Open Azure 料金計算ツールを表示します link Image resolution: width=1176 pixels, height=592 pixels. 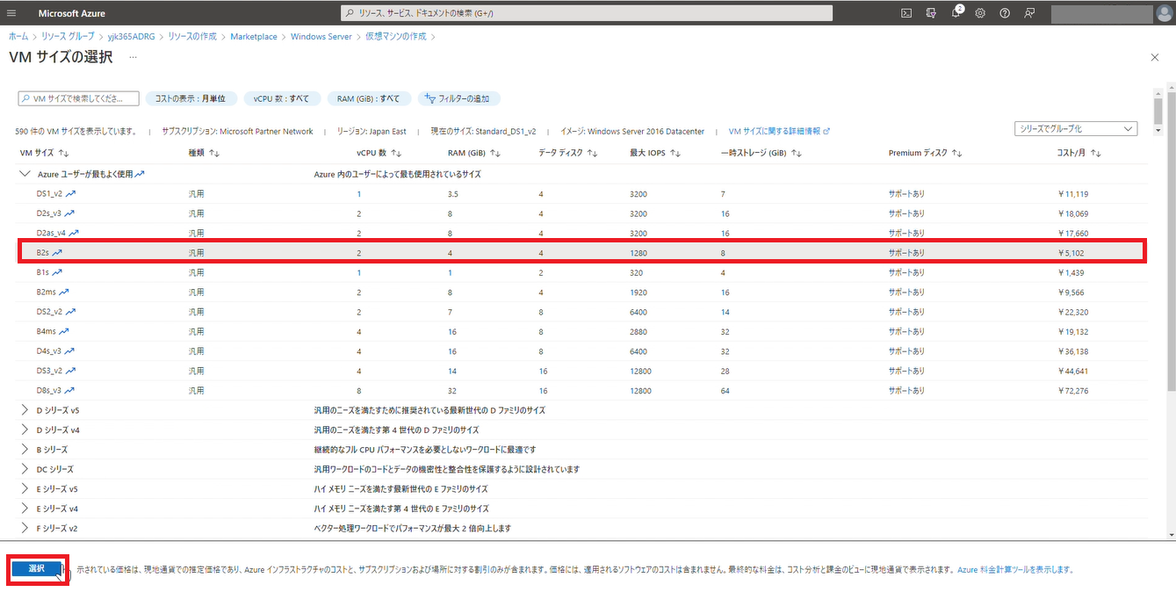point(1015,569)
